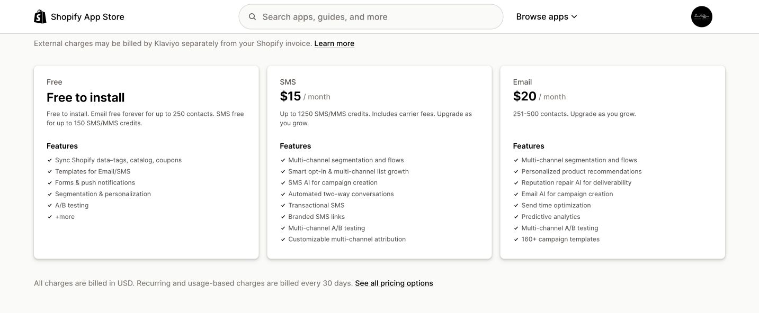Open the Shopify App Store home link
This screenshot has width=759, height=313.
[x=79, y=17]
